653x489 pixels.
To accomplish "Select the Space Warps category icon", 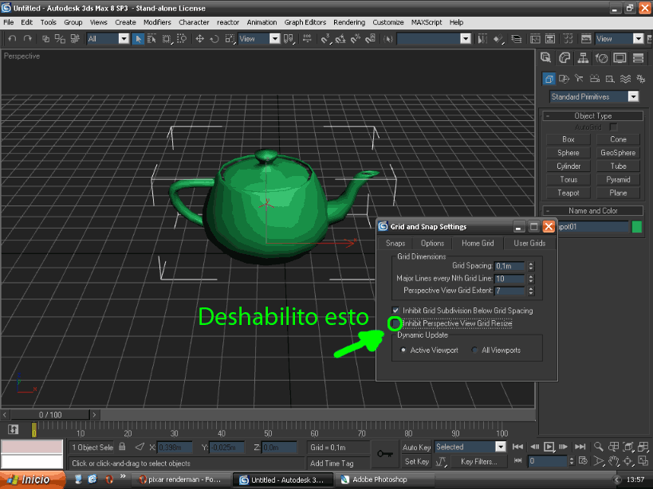I will [625, 79].
